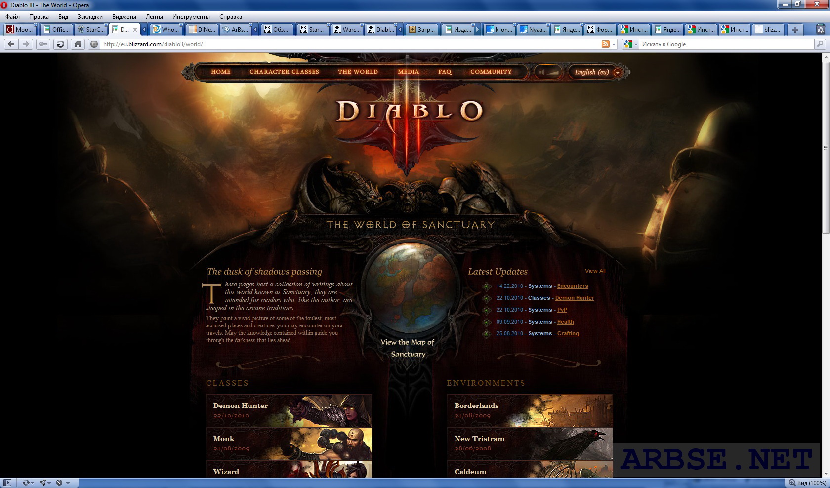The width and height of the screenshot is (830, 488).
Task: Open the Правка menu
Action: click(x=39, y=17)
